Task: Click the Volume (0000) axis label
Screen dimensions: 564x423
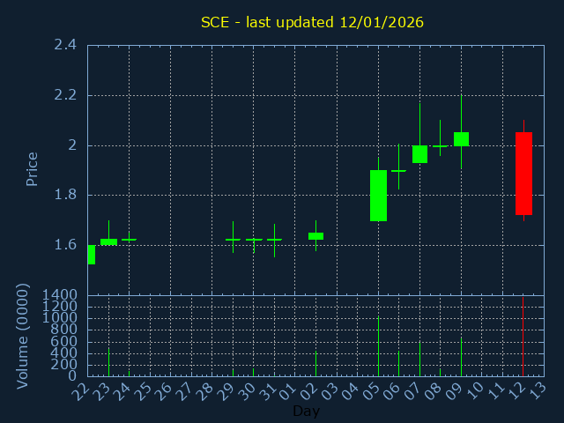Action: (x=24, y=336)
